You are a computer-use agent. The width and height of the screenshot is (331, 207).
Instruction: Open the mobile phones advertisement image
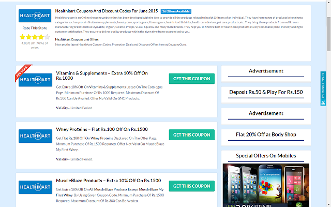(266, 185)
